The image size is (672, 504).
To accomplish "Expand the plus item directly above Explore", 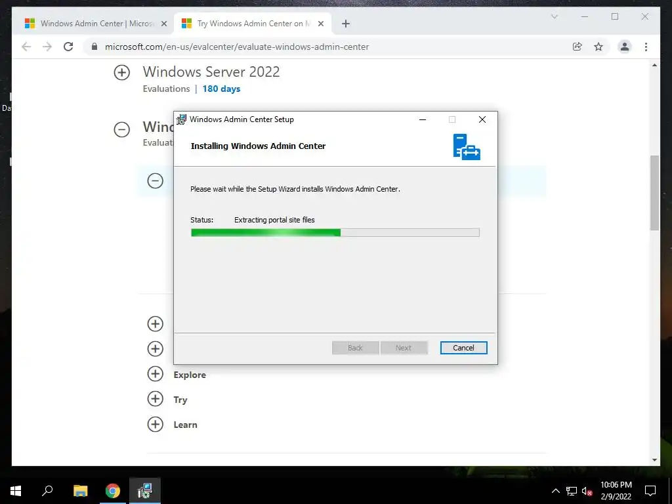I will [155, 348].
